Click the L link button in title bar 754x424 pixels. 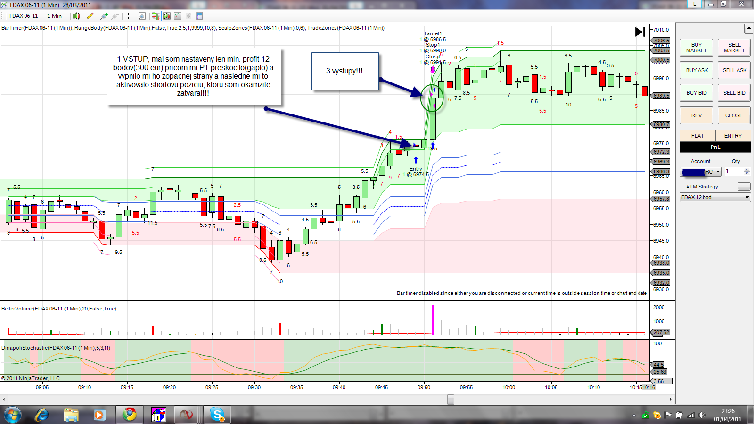[x=694, y=4]
